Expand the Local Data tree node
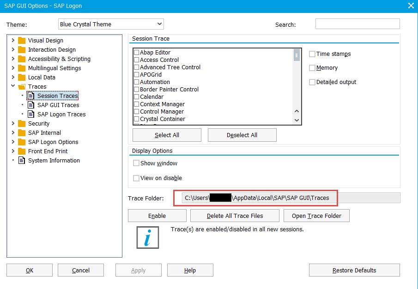Screen dimensions: 418x289 coord(13,78)
